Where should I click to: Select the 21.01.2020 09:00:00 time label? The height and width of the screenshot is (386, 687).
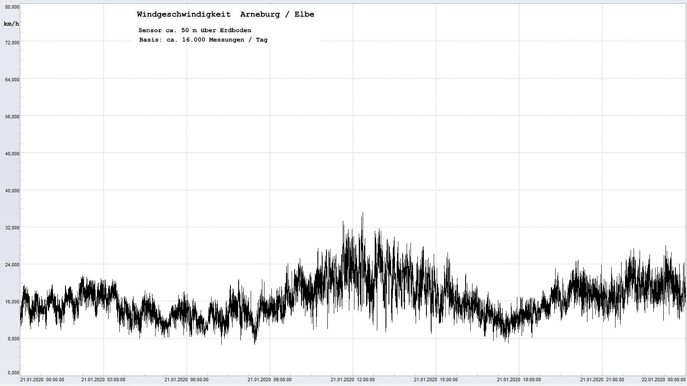pos(270,380)
